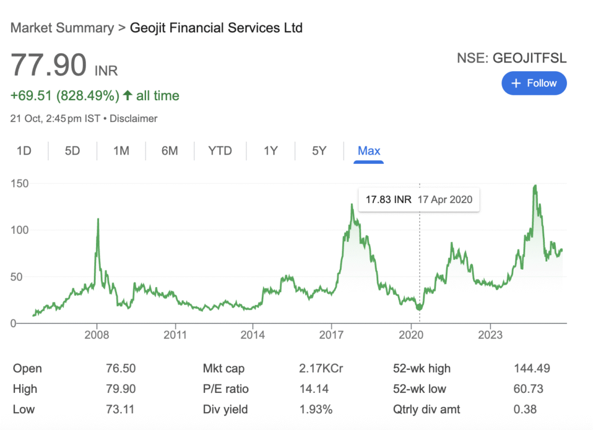
Task: Click the plus icon on Follow
Action: [517, 83]
